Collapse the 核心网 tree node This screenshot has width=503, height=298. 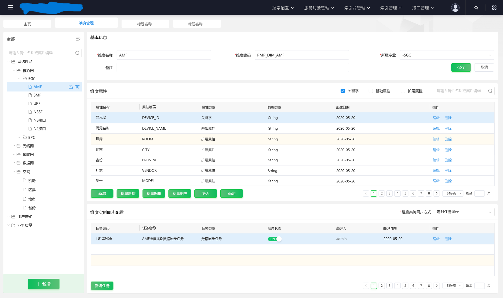pyautogui.click(x=14, y=71)
